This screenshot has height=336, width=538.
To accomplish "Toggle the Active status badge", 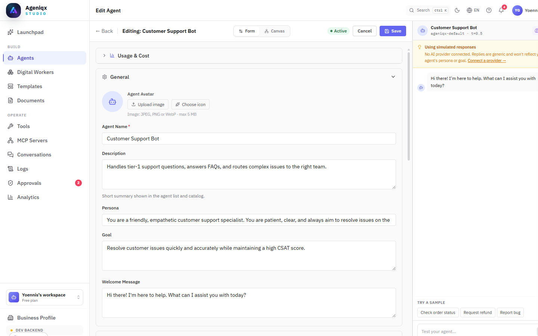I will (338, 31).
